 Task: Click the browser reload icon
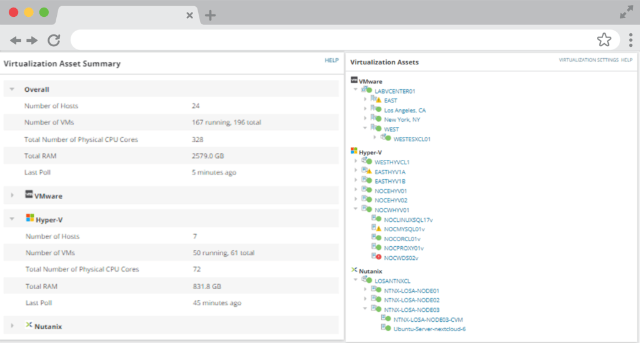(x=54, y=41)
